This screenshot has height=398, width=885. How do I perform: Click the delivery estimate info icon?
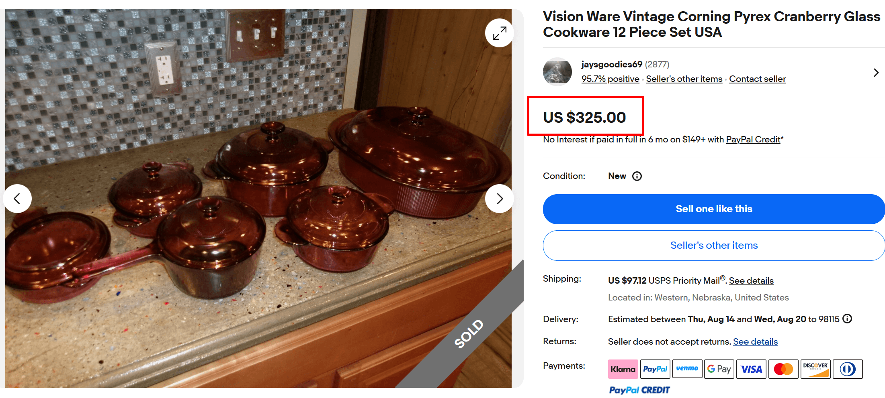(847, 319)
